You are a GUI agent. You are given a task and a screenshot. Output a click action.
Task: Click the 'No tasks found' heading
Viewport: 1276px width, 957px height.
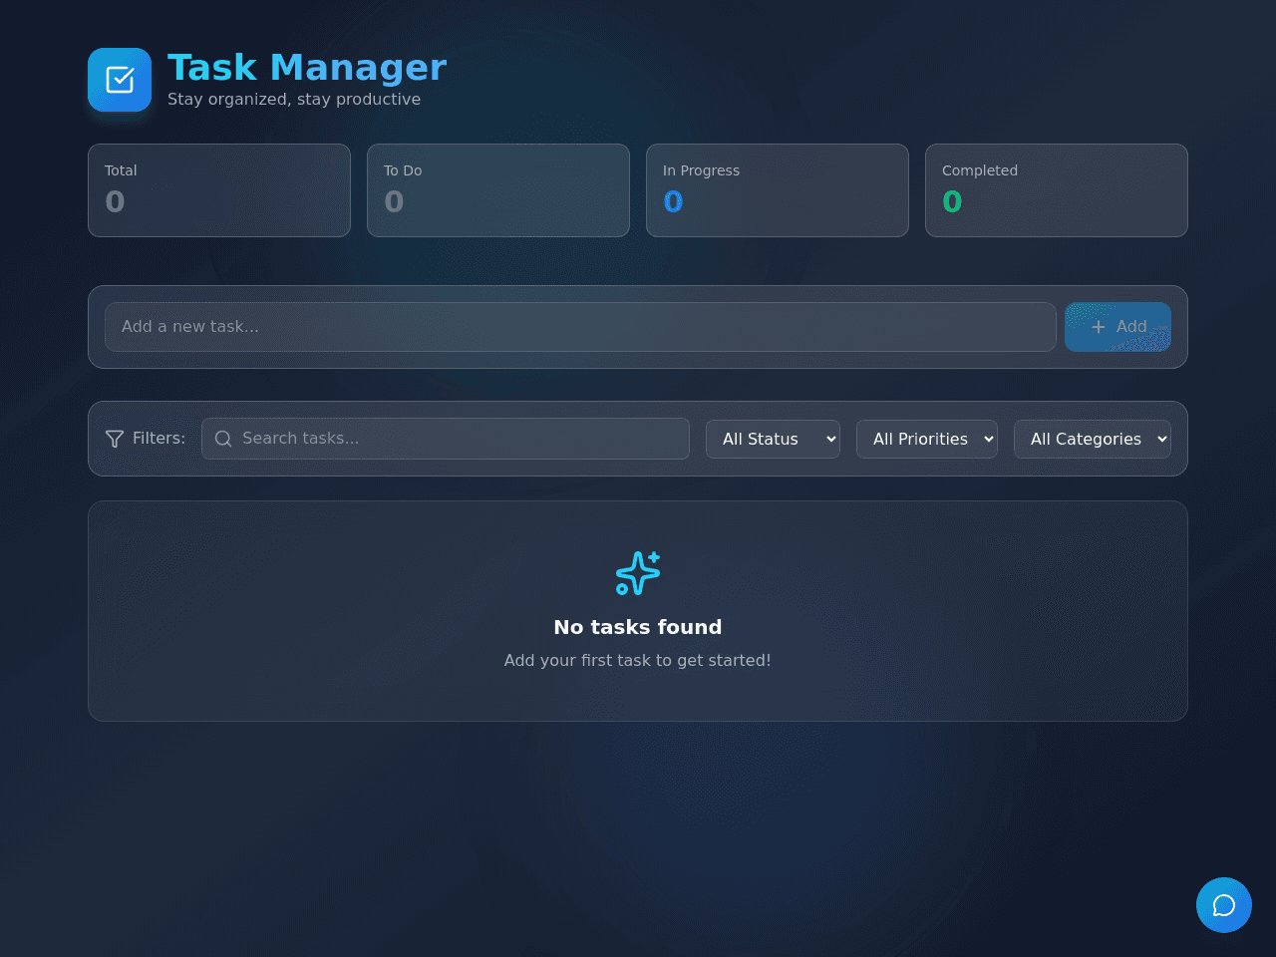(x=638, y=627)
